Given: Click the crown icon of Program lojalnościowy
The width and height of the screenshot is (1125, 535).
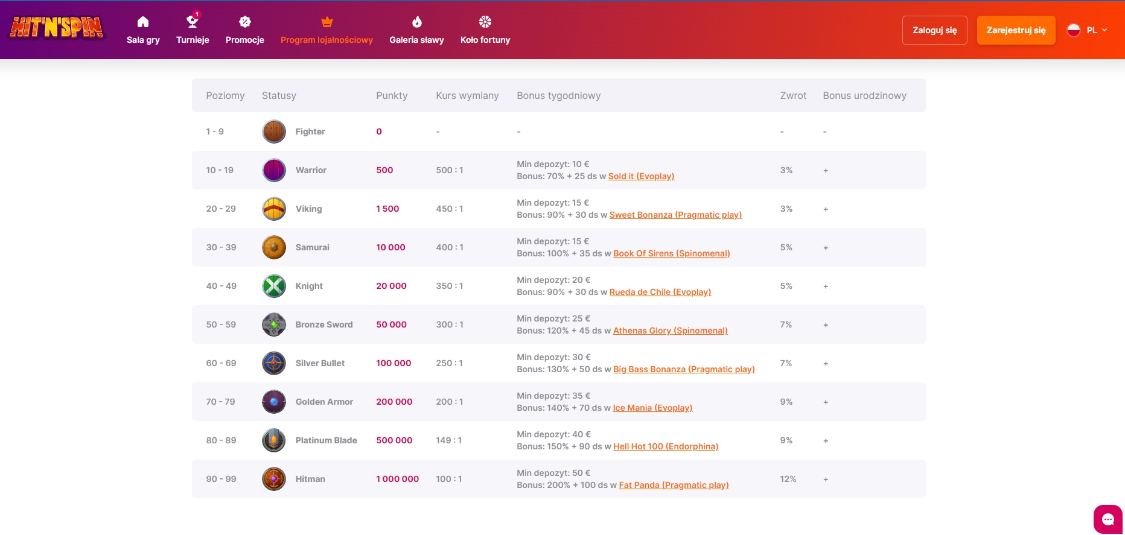Looking at the screenshot, I should click(x=327, y=22).
